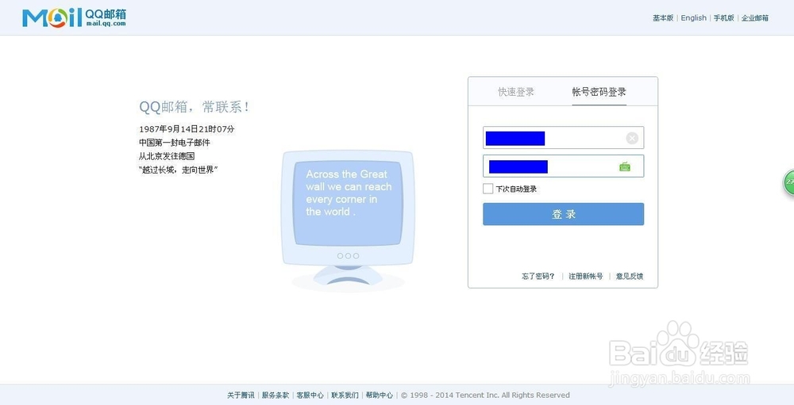Click the heading QQ邮箱，常联系！
794x405 pixels.
click(195, 107)
